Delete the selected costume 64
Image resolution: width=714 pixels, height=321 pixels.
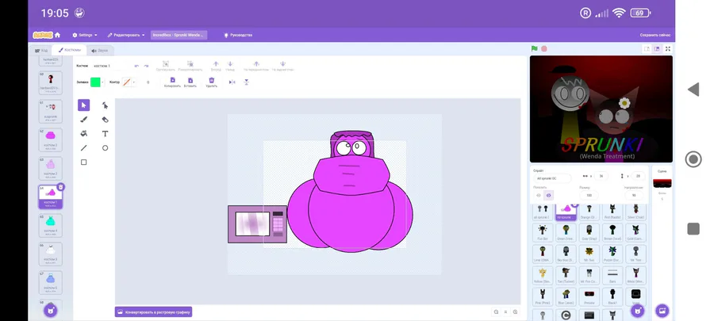tap(61, 187)
